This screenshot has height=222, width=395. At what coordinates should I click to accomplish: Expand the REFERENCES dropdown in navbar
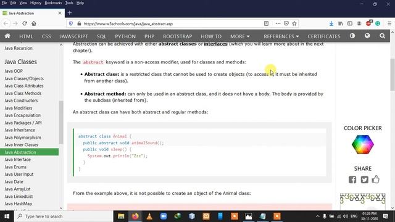tap(281, 36)
